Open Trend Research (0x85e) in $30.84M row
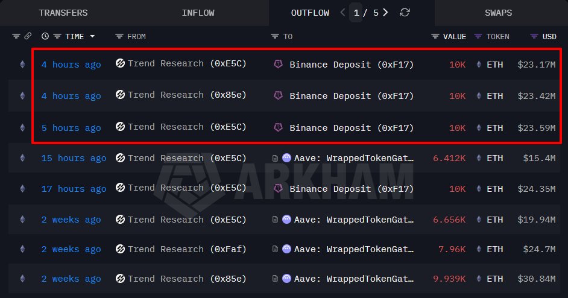This screenshot has width=568, height=298. [187, 279]
